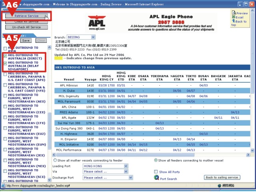
Task: Click PRES Adams vessel name
Action: [69, 112]
